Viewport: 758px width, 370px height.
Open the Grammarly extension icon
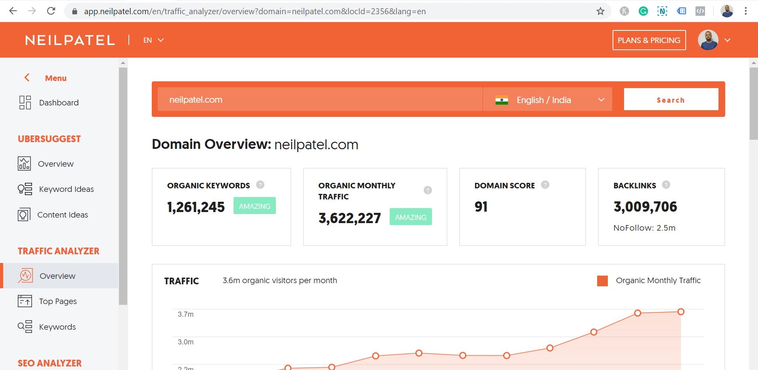point(643,11)
